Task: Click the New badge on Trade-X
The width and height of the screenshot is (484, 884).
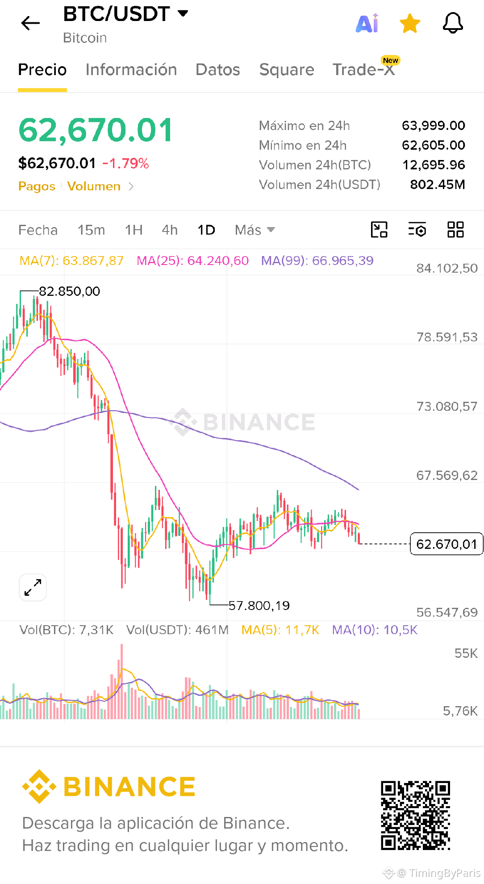Action: (x=390, y=60)
